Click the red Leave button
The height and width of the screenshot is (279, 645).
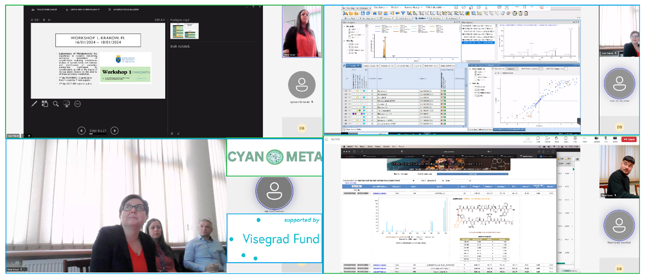629,139
